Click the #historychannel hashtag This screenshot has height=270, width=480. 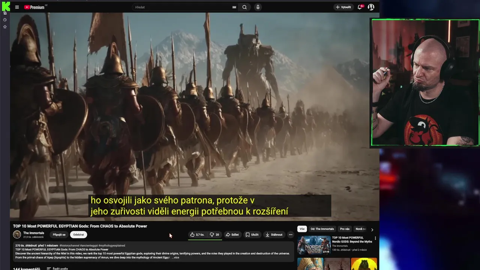tap(69, 246)
